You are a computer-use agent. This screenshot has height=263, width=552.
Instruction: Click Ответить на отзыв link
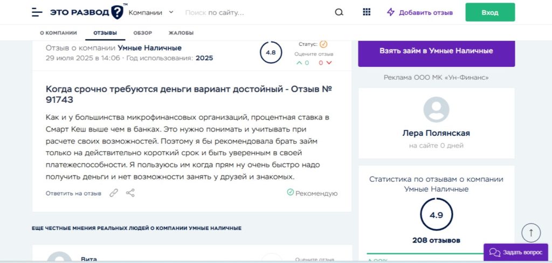click(73, 193)
